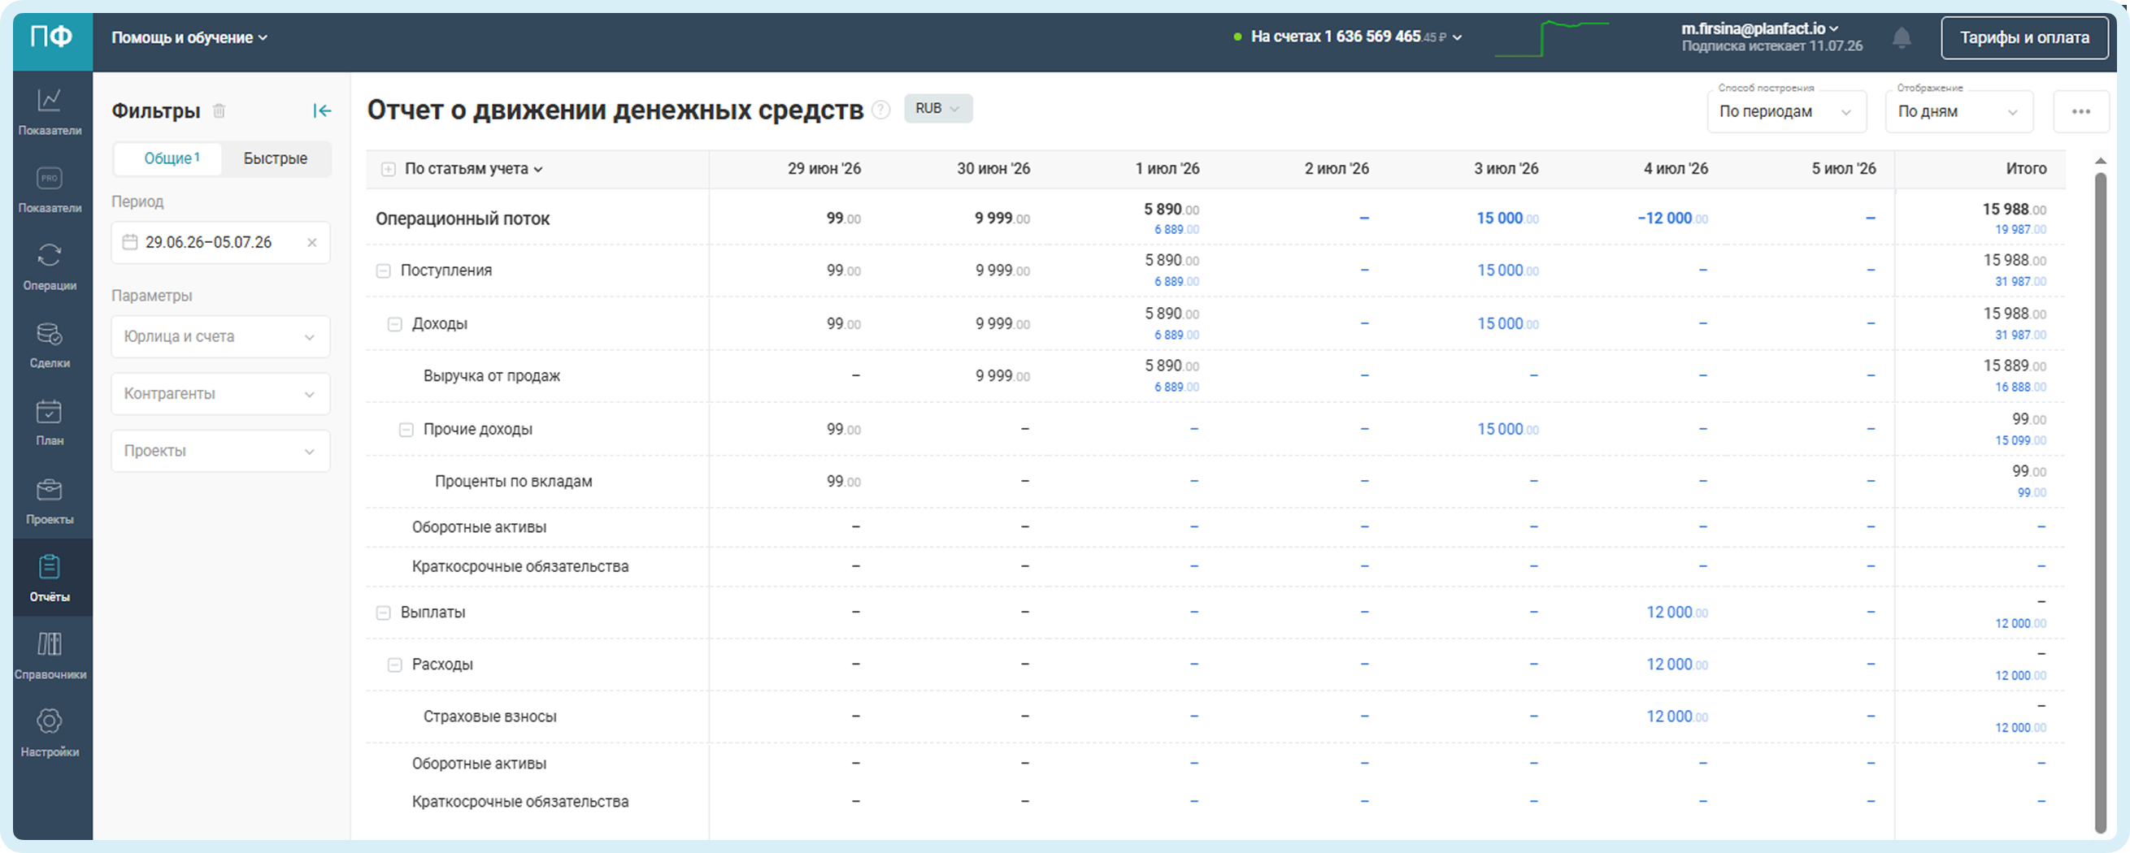
Task: Collapse the Выплаты row
Action: point(383,613)
